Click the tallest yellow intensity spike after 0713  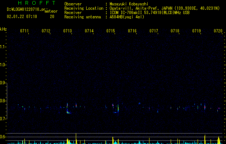tap(76, 139)
